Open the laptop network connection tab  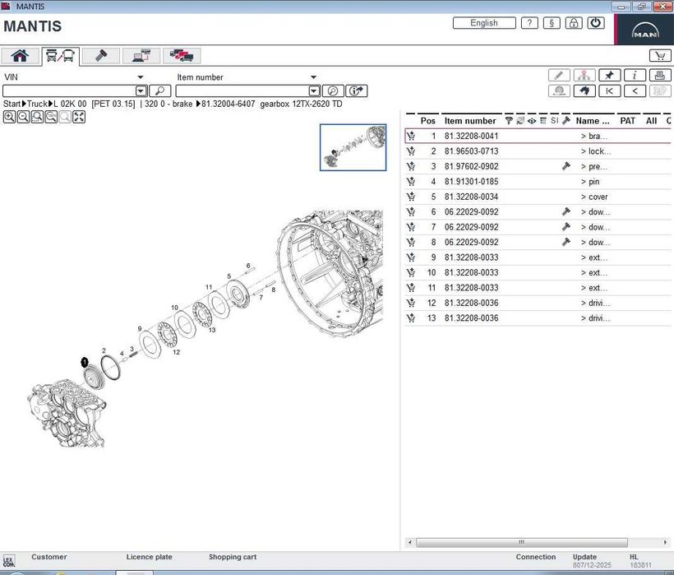(x=141, y=56)
